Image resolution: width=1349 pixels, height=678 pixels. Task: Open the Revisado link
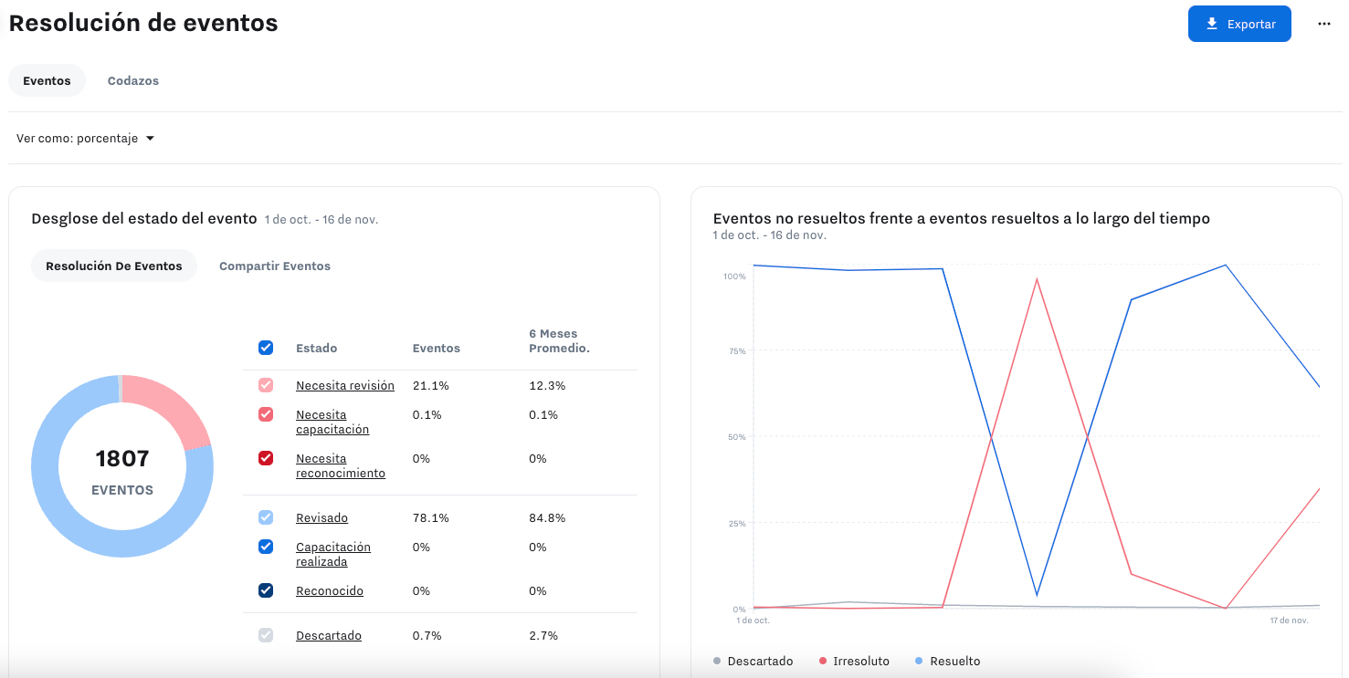click(321, 517)
